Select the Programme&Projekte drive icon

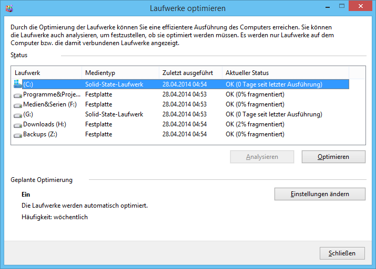click(x=18, y=94)
